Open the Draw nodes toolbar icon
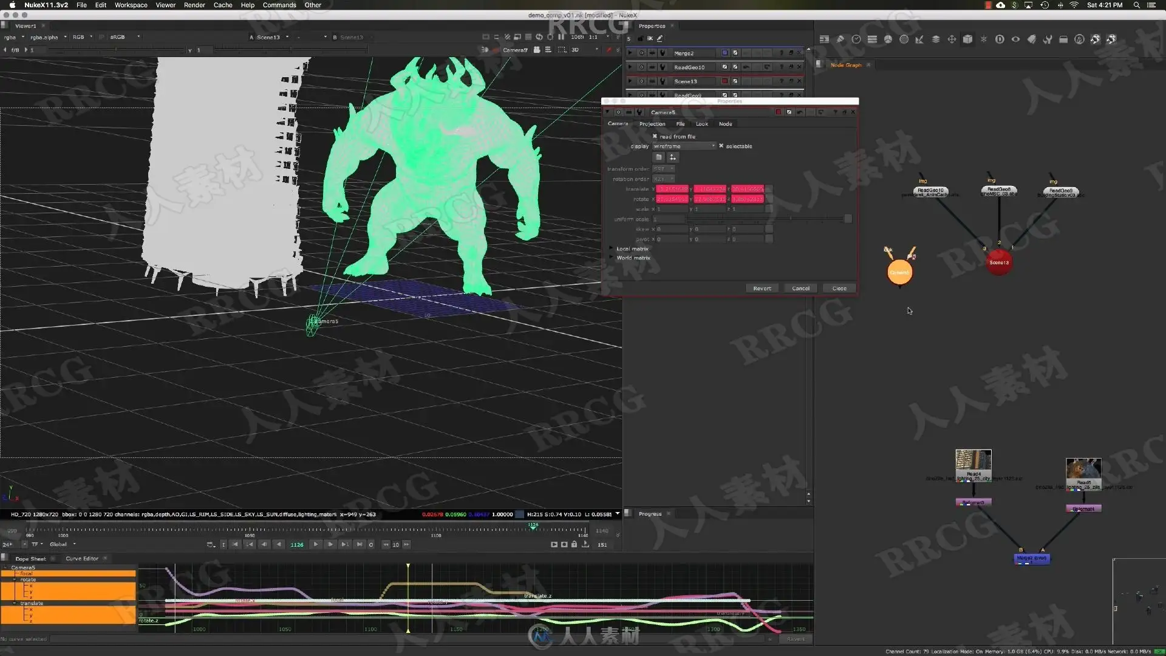The width and height of the screenshot is (1166, 656). [x=840, y=39]
